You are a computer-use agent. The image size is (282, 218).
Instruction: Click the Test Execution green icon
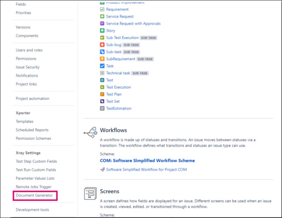pos(102,87)
